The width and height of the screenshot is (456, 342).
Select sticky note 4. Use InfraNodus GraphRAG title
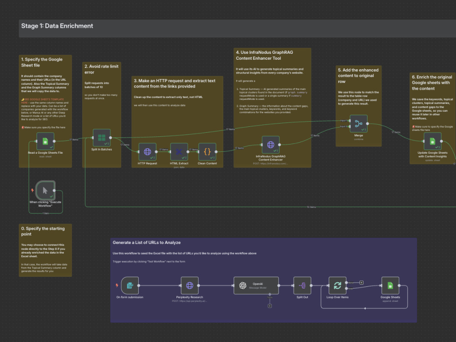[264, 55]
